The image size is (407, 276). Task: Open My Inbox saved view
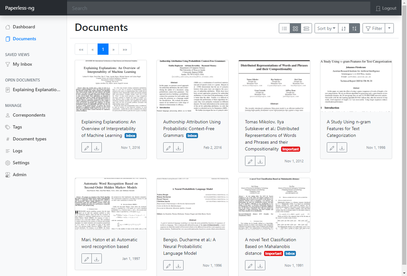tap(22, 64)
